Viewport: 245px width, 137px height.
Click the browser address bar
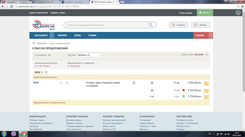[125, 6]
